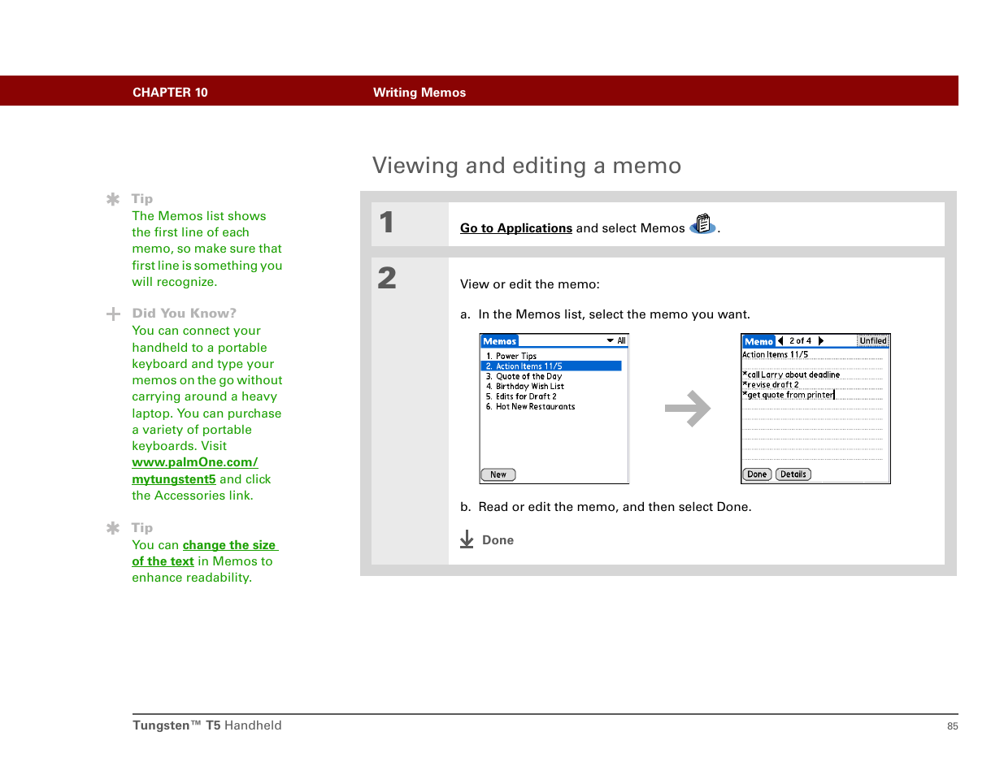Viewport: 1004px width, 775px height.
Task: Click the New button in Memos list
Action: [498, 474]
